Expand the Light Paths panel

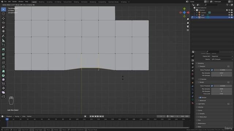[x=201, y=104]
